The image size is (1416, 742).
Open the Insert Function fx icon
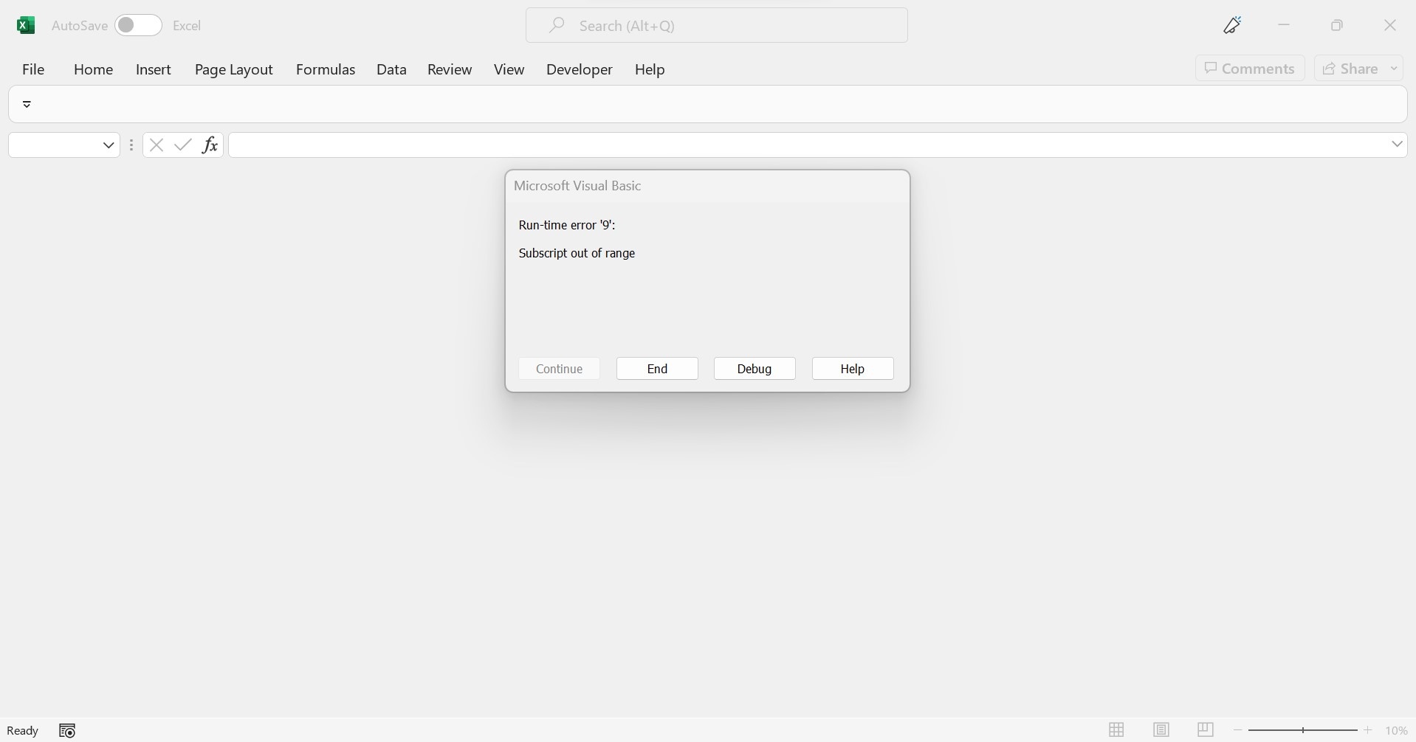click(x=210, y=145)
